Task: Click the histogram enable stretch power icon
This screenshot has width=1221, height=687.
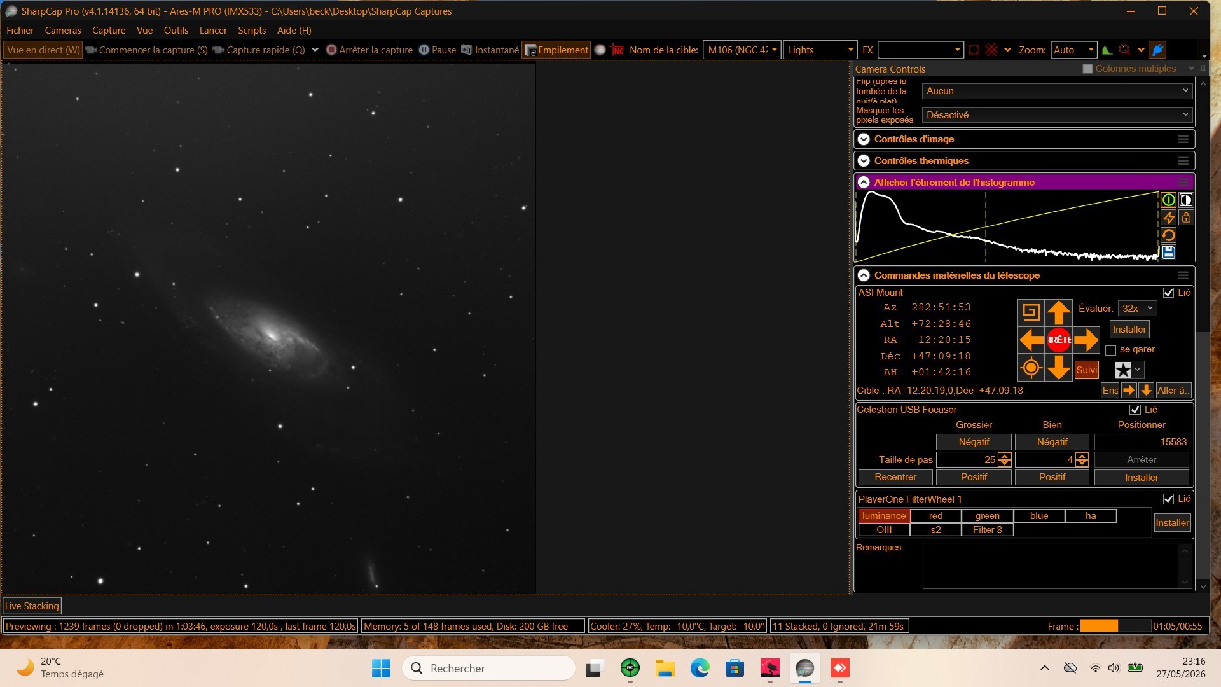Action: pyautogui.click(x=1168, y=200)
